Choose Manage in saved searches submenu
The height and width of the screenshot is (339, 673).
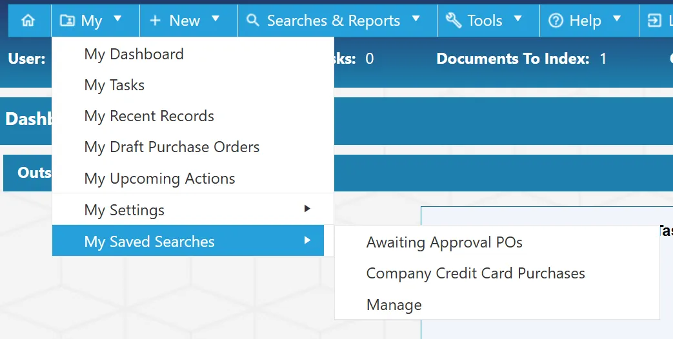(497, 305)
